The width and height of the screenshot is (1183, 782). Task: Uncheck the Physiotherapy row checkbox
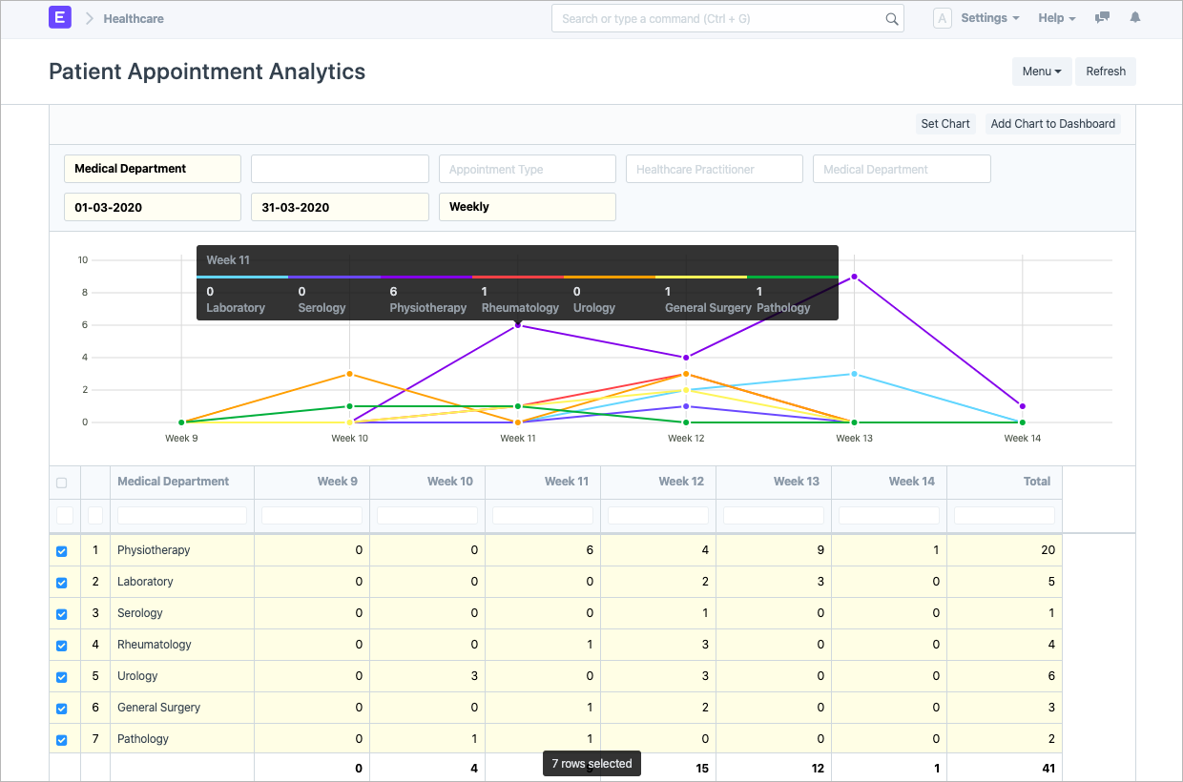click(62, 551)
